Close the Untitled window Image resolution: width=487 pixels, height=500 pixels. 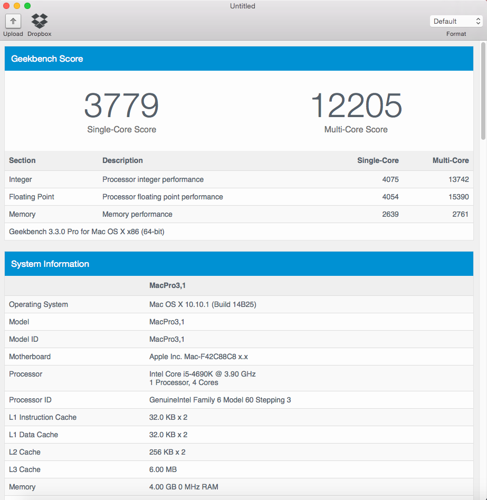pyautogui.click(x=6, y=6)
